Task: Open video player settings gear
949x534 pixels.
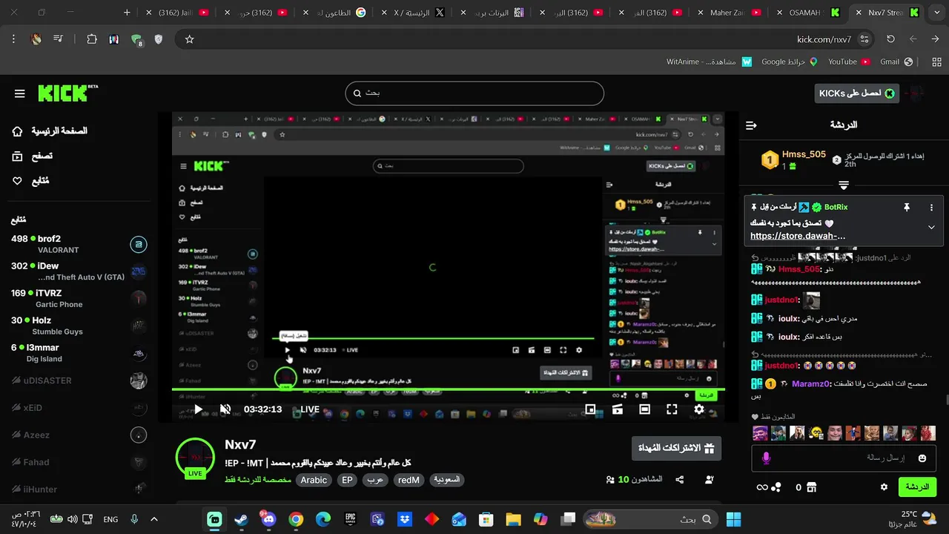Action: tap(699, 409)
